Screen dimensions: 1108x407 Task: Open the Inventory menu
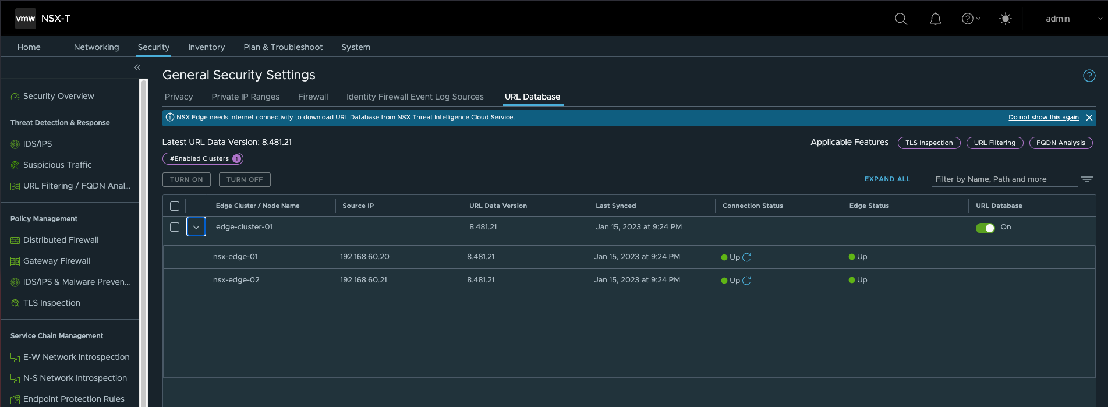click(206, 47)
